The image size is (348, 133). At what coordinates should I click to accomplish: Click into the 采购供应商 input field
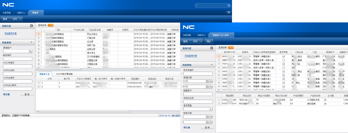pos(198,102)
